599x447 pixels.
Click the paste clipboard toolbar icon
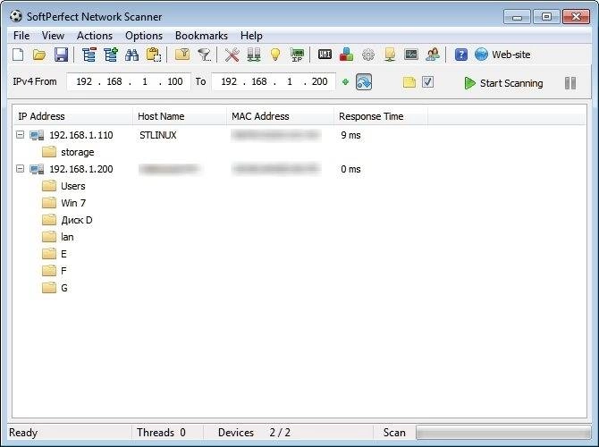click(154, 55)
